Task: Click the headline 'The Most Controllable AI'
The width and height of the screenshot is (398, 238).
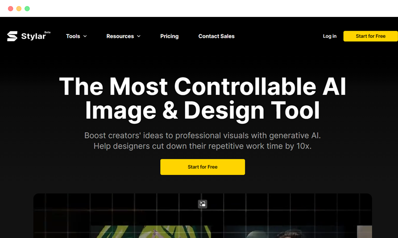Action: (202, 86)
